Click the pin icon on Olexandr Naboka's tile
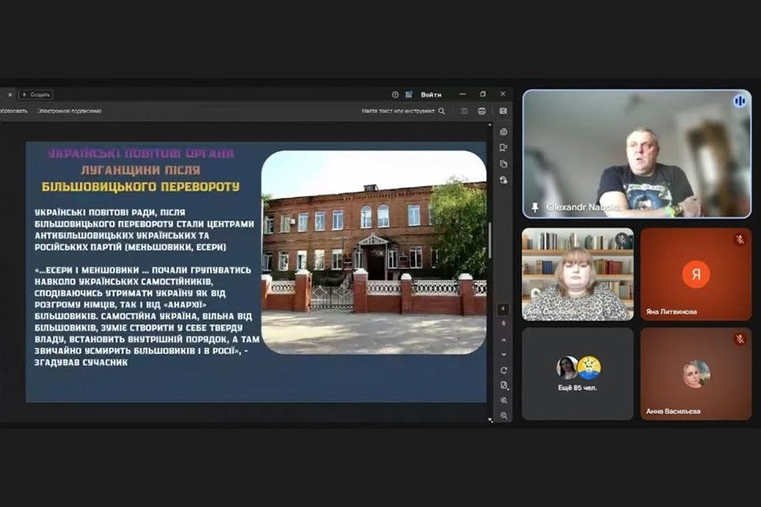The width and height of the screenshot is (761, 507). [x=535, y=207]
